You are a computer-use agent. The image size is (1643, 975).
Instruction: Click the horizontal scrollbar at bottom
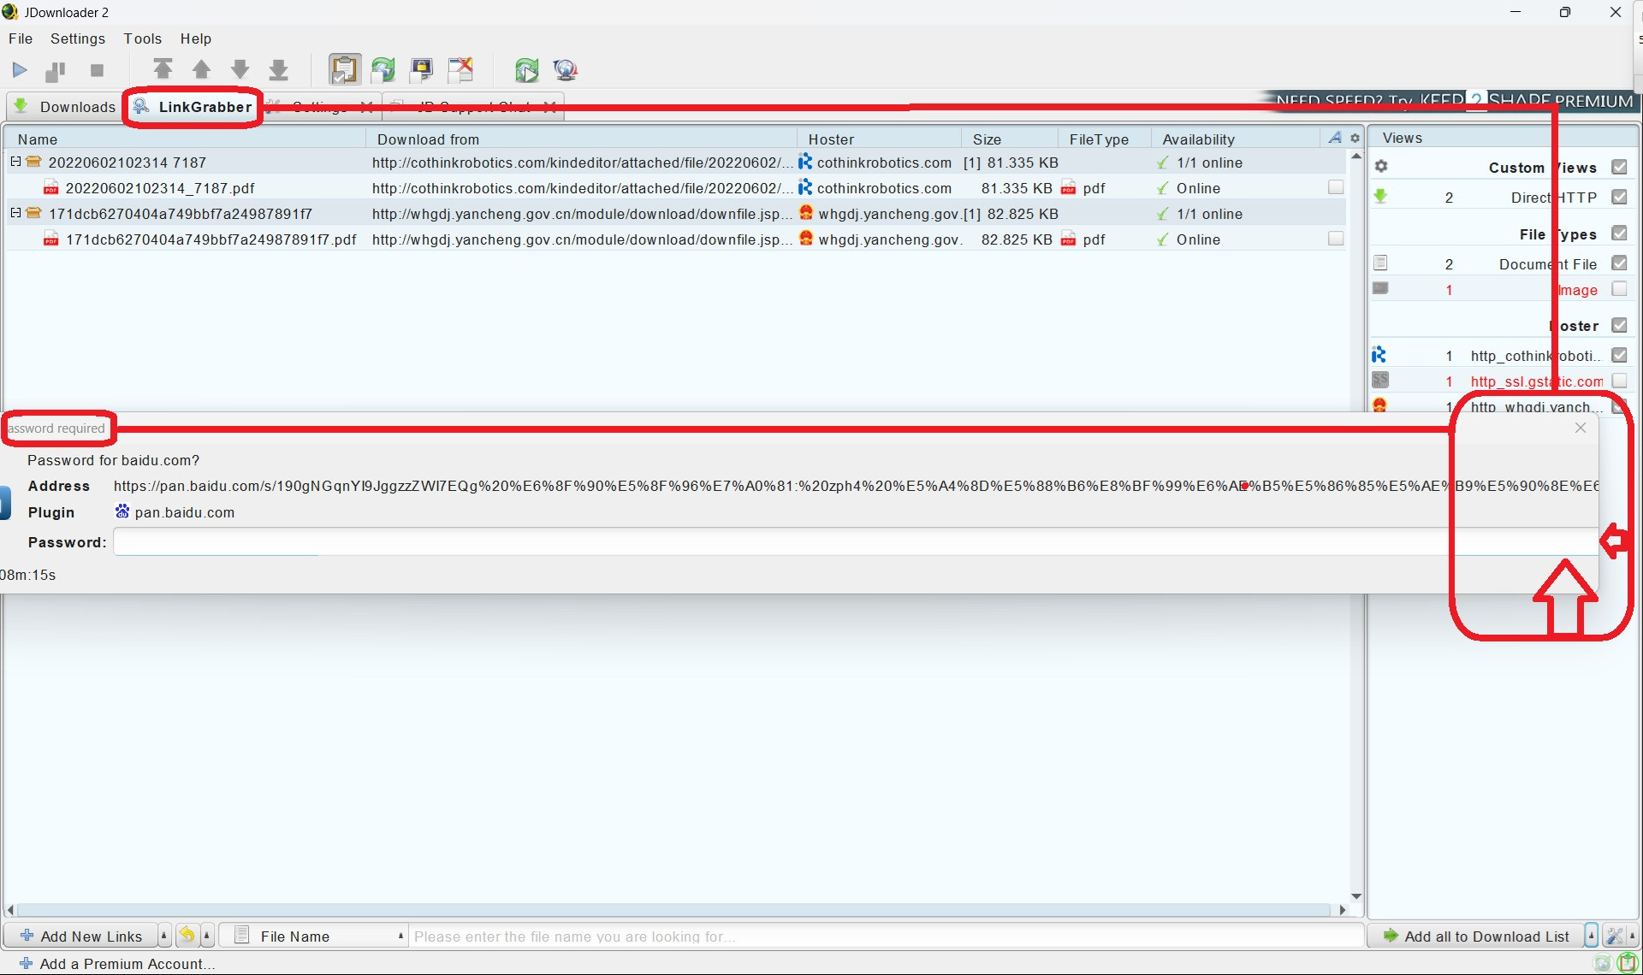(674, 910)
